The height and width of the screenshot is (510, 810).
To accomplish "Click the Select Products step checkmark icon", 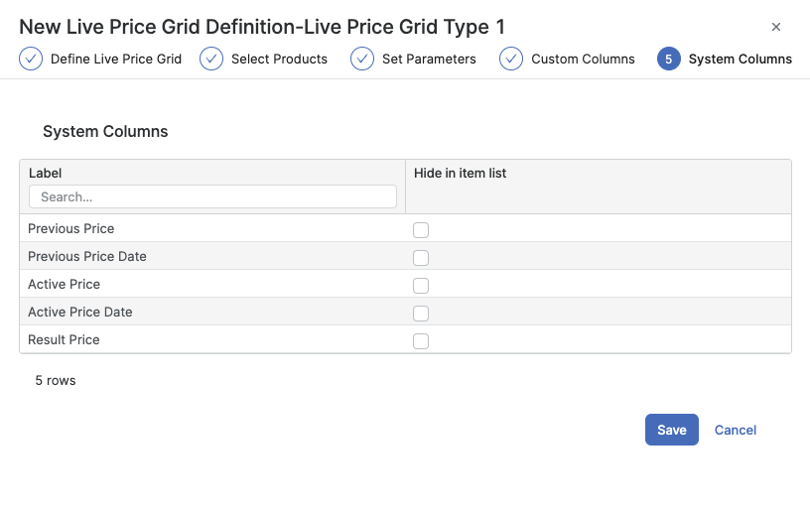I will (x=211, y=59).
